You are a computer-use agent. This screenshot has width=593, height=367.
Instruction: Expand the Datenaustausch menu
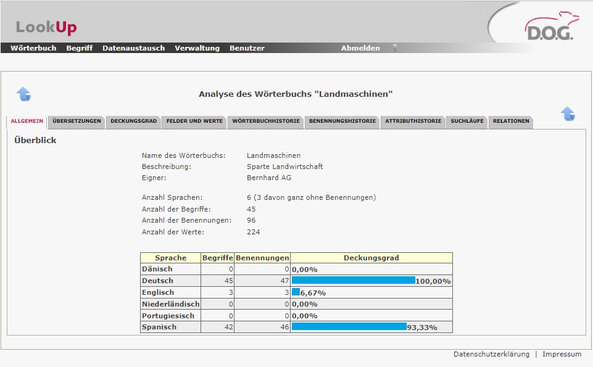point(133,48)
